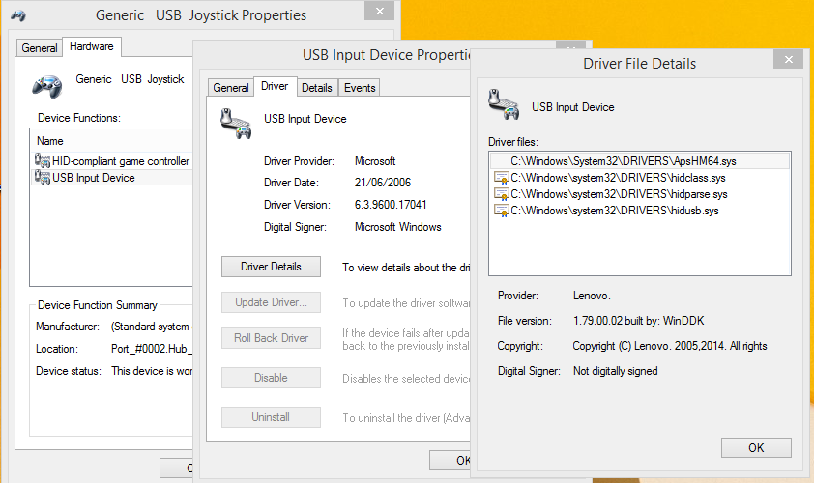Viewport: 814px width, 483px height.
Task: Click the Location value Port_#0002.Hub
Action: (x=152, y=349)
